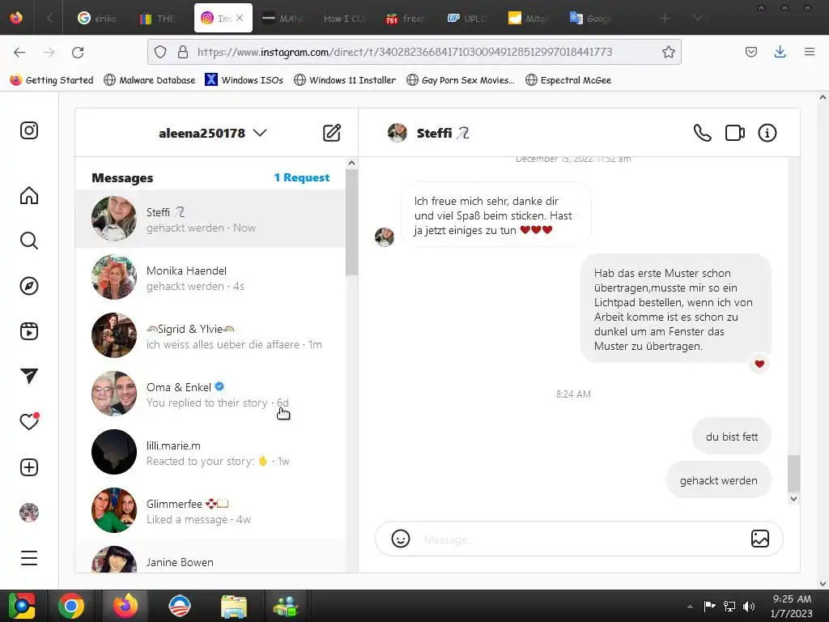Bookmark this page with star icon

668,52
